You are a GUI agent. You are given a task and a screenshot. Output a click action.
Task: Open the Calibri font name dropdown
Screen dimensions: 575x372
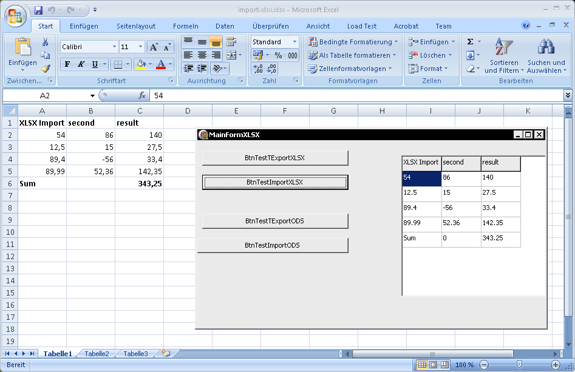(114, 47)
